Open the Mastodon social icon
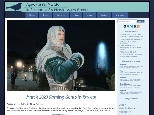Image resolution: width=154 pixels, height=115 pixels. coord(128,26)
